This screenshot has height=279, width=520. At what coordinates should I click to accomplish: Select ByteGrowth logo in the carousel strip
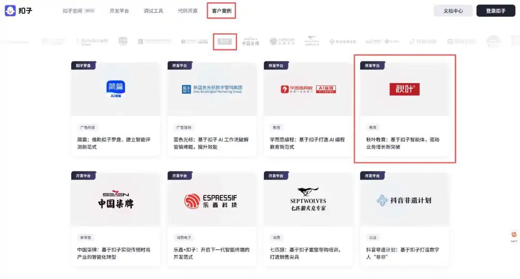[x=92, y=41]
